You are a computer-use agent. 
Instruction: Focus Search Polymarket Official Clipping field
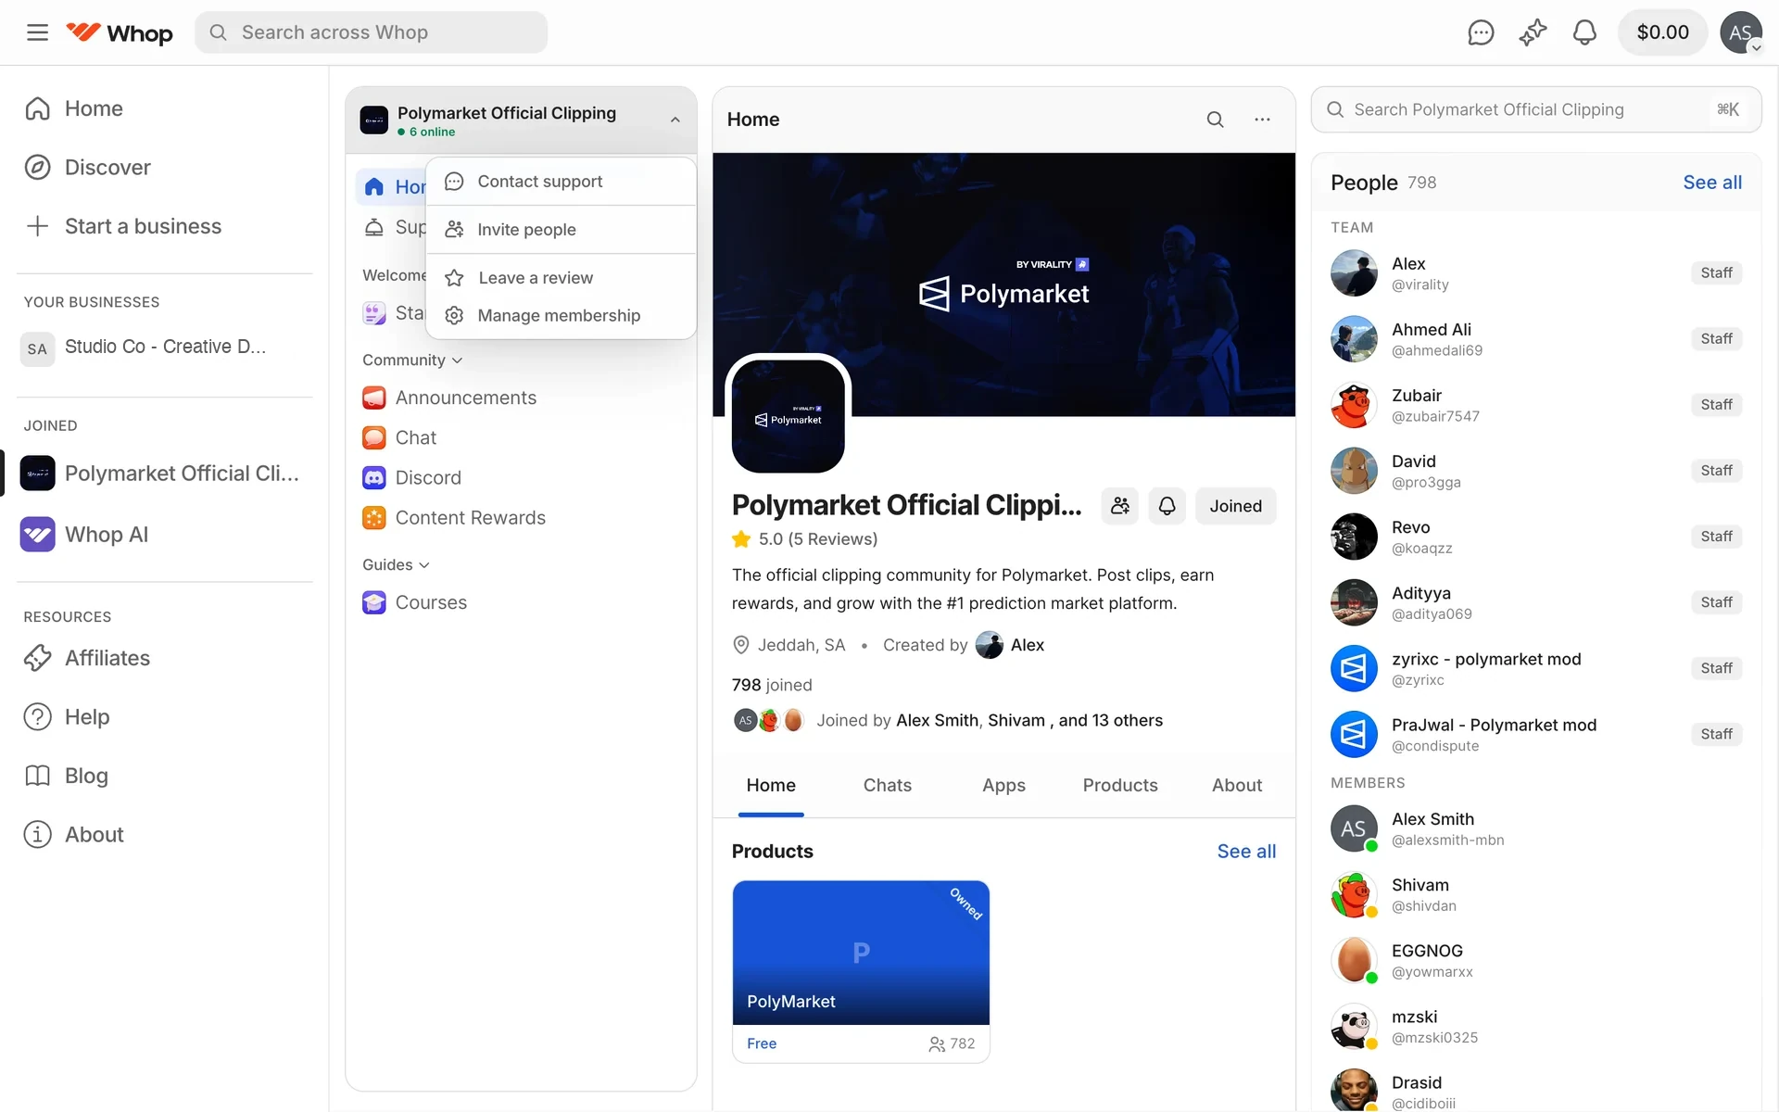pyautogui.click(x=1536, y=109)
